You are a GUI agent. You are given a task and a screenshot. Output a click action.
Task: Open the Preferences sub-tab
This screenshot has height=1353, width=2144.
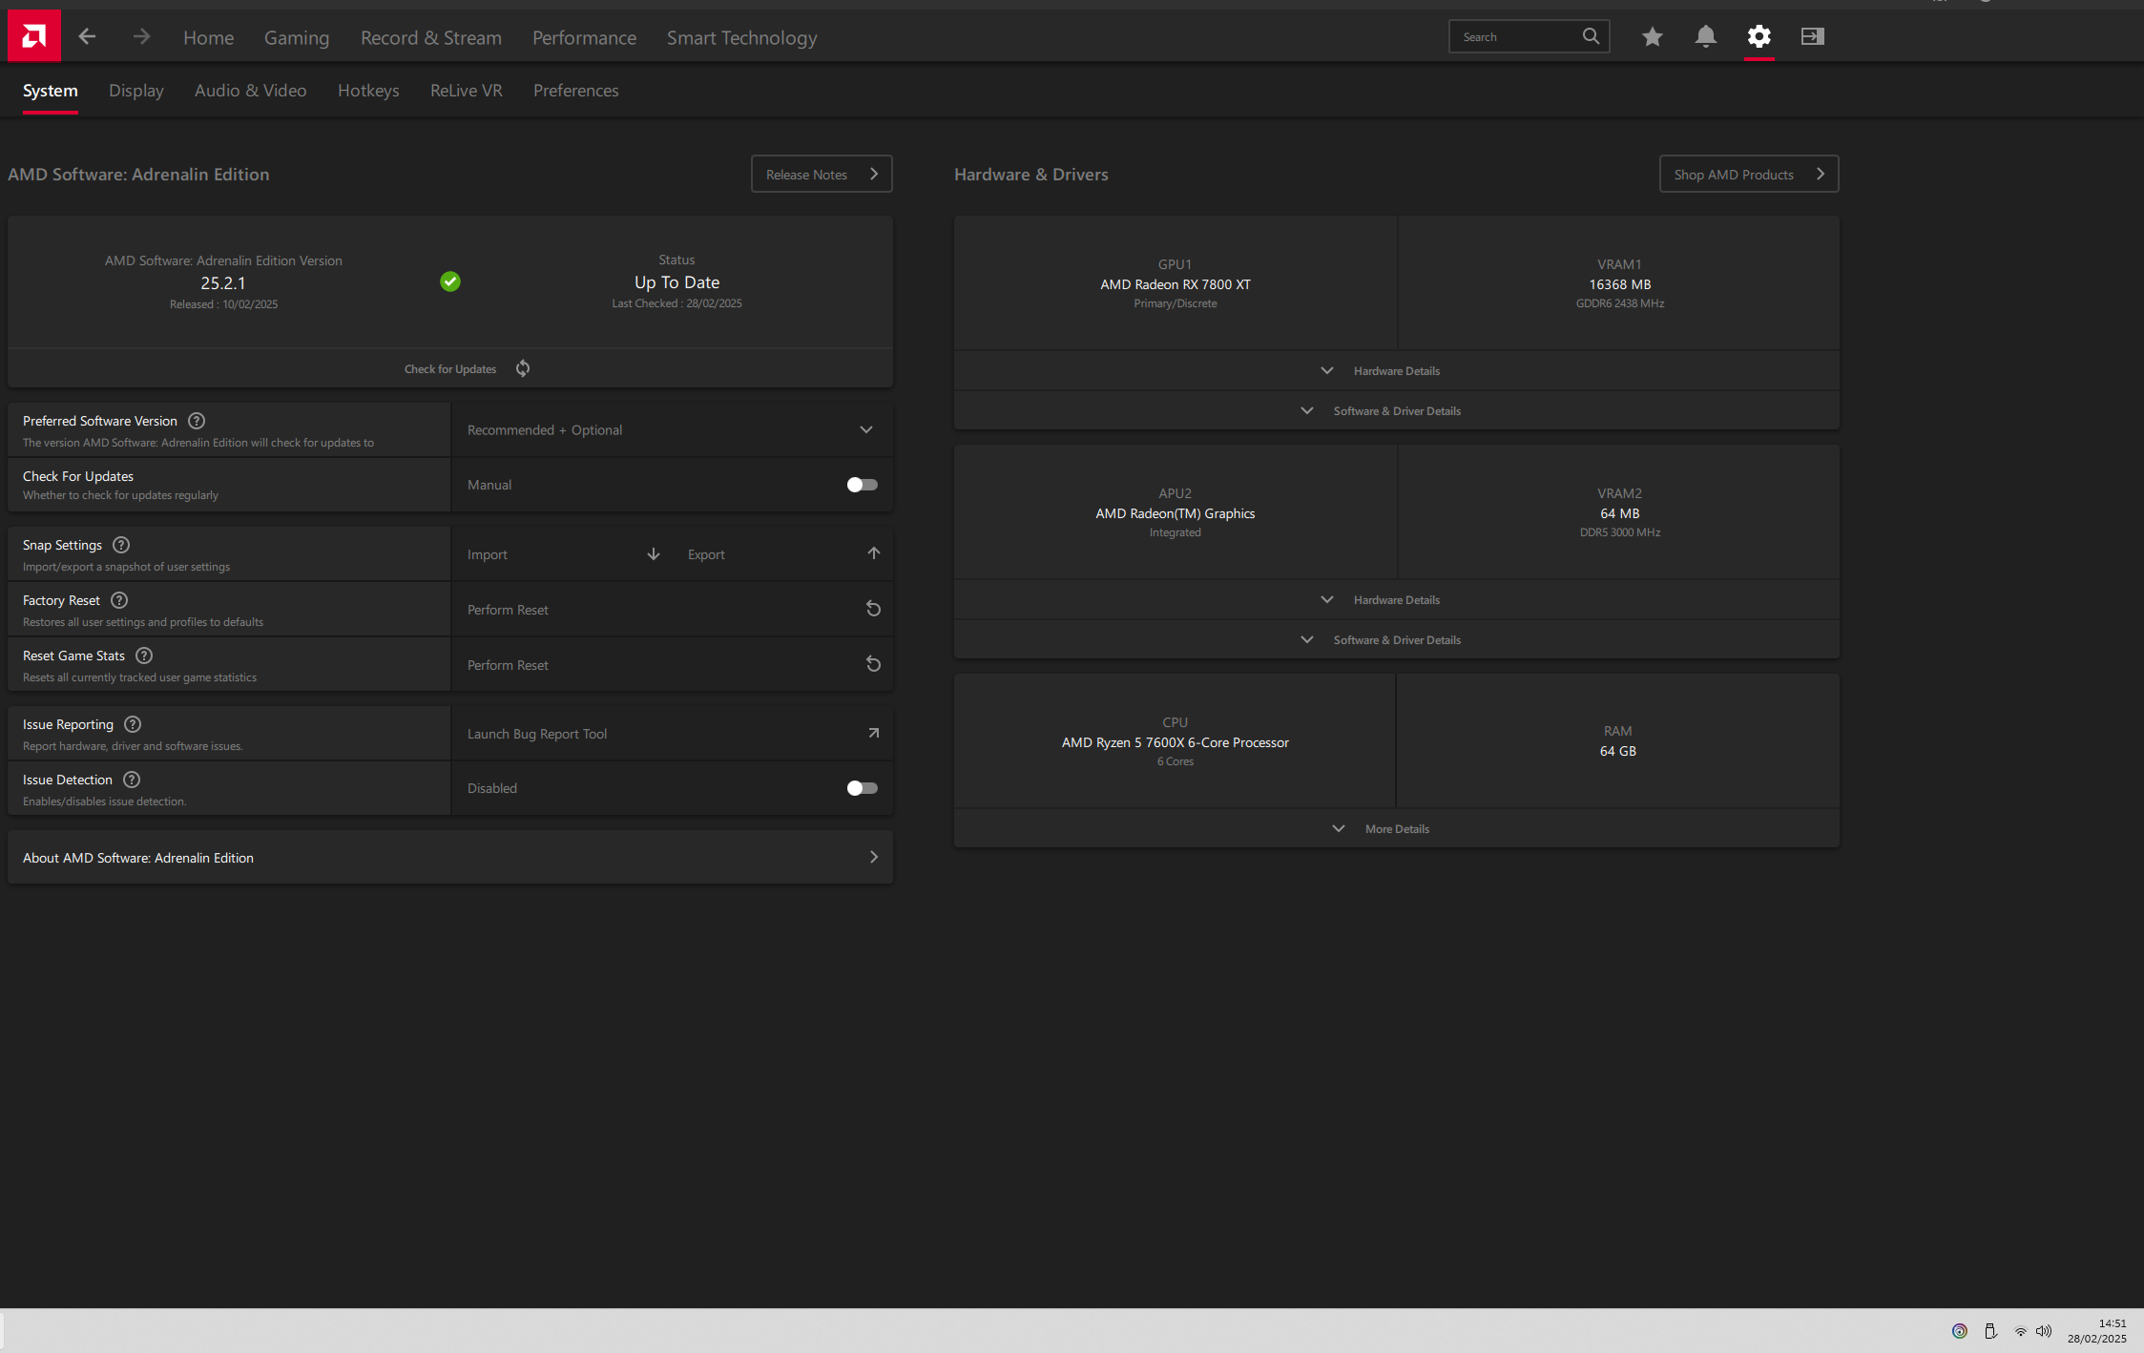pos(576,91)
